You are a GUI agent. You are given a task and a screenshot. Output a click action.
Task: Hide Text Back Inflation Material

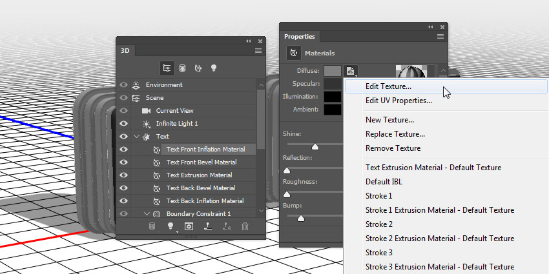[x=123, y=201]
